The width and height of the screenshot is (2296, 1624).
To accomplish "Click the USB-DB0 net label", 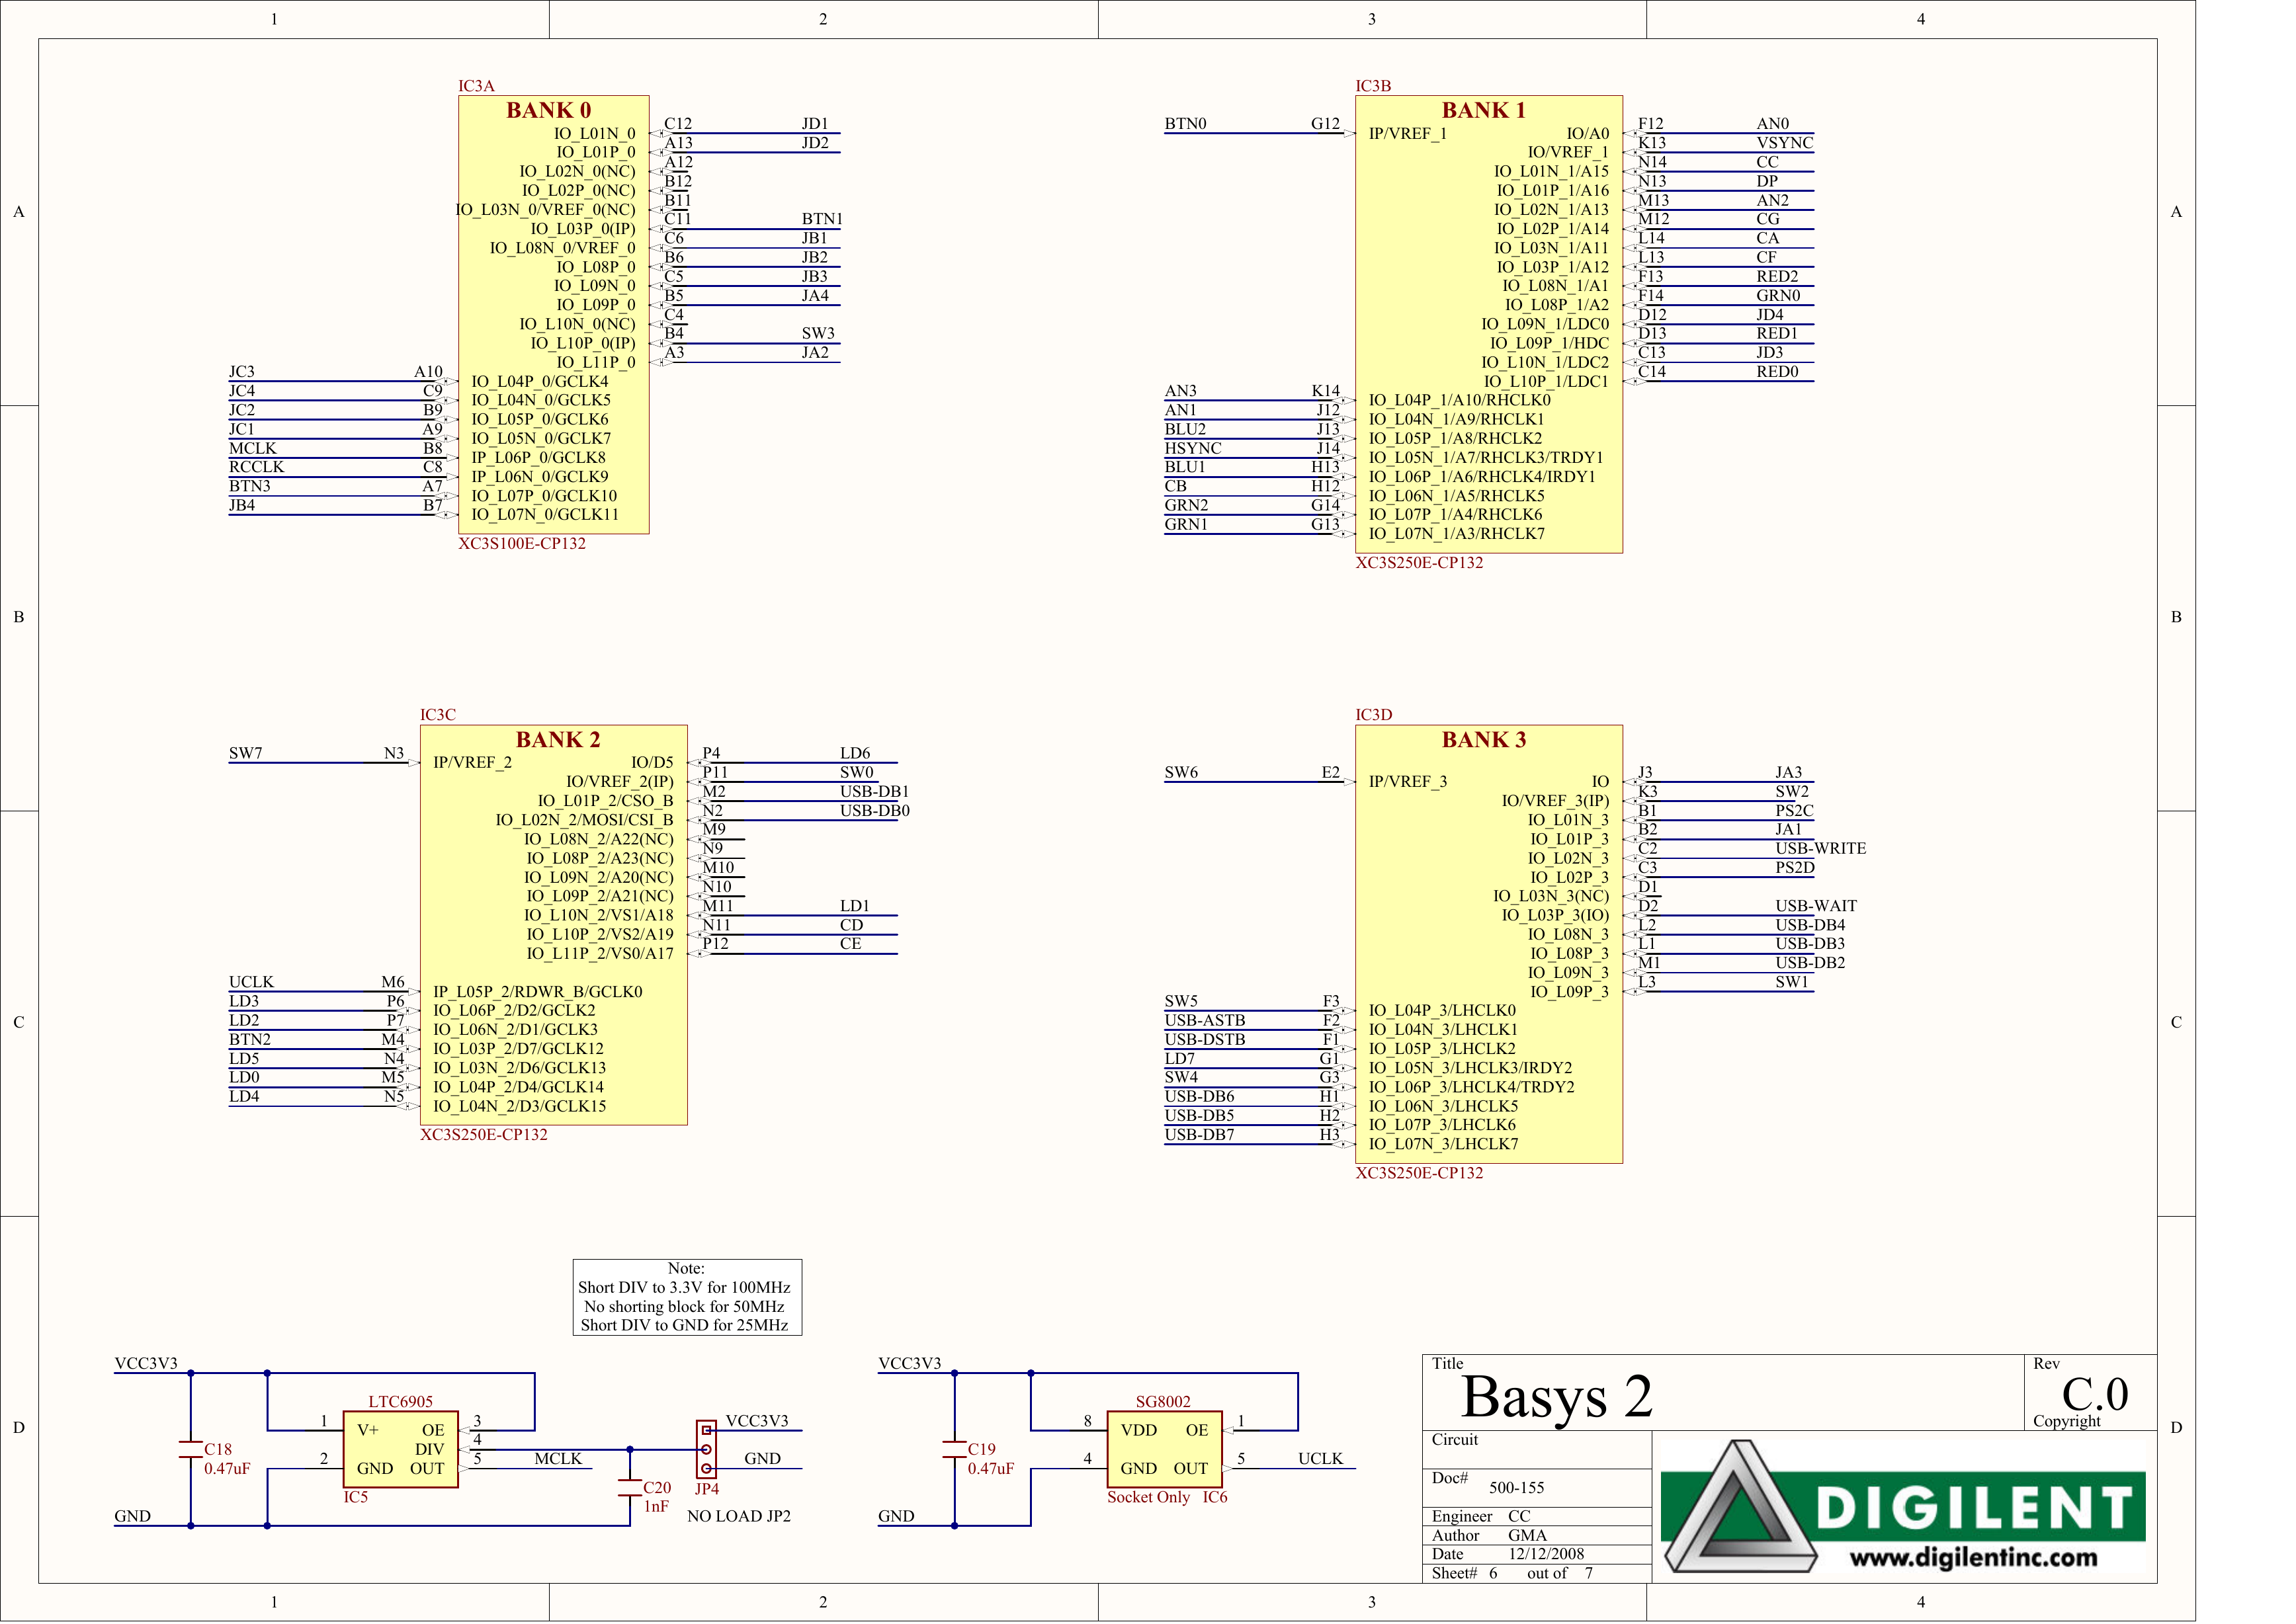I will (875, 810).
